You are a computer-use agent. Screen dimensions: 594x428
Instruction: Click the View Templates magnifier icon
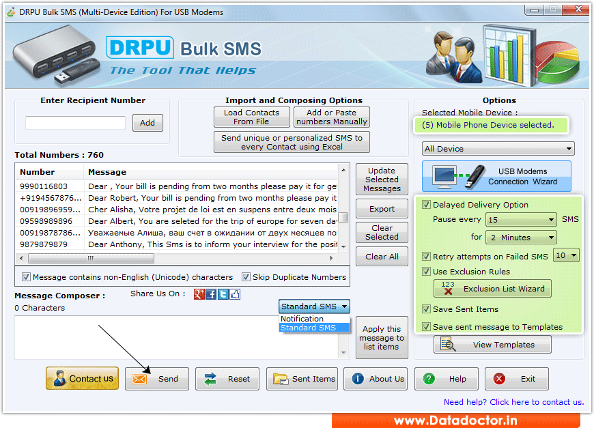tap(448, 344)
